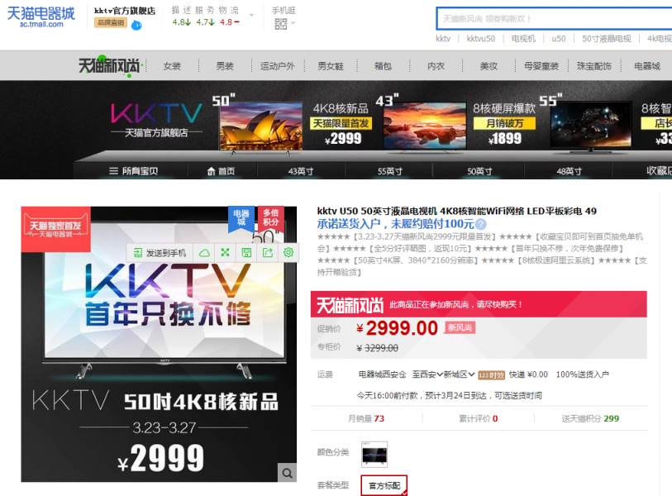Click the 123时效 badge in shipping row
This screenshot has height=496, width=672.
click(491, 375)
